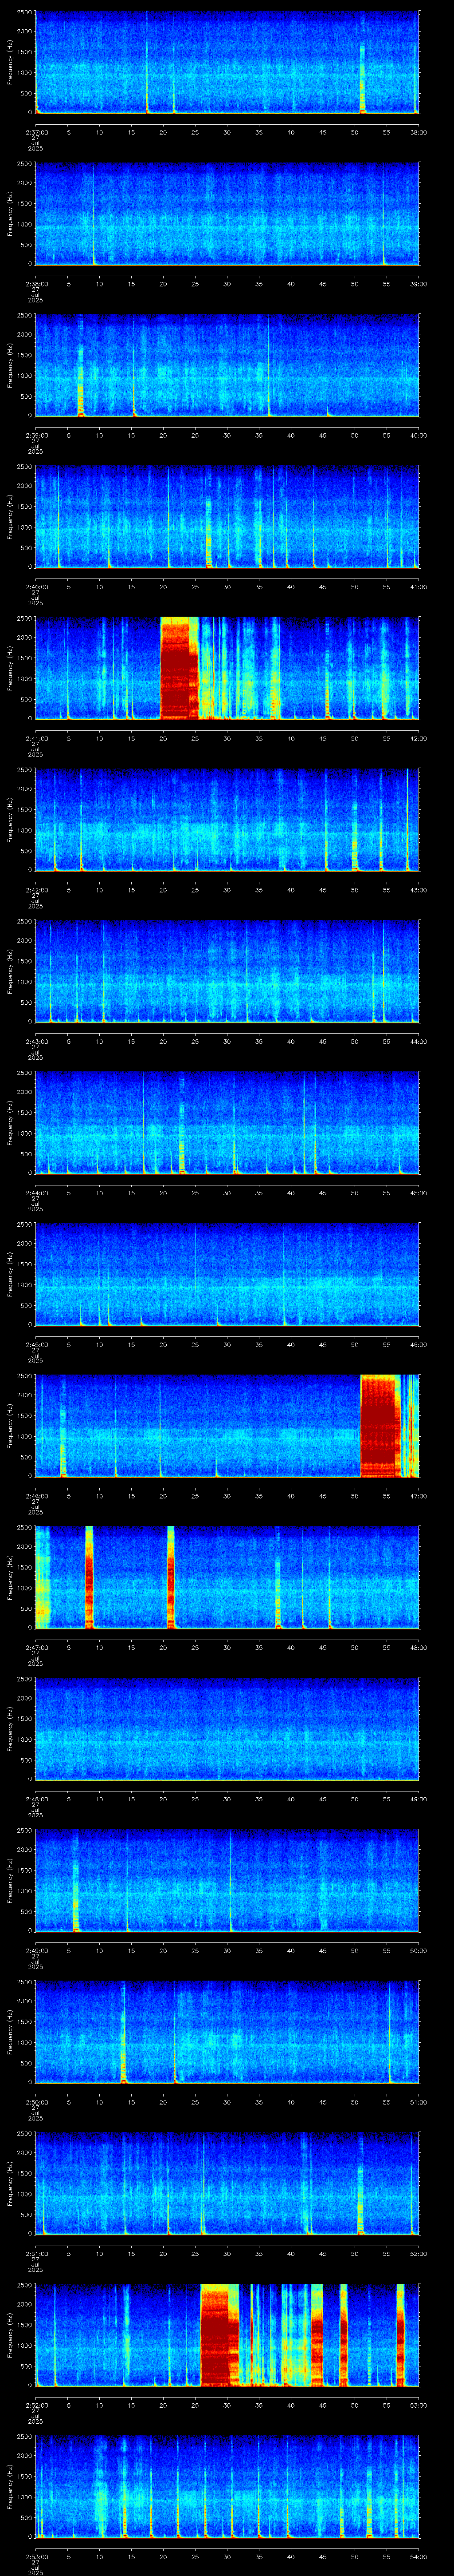Open the spectrogram panel starting at 2:39:00
Screen dimensions: 454x2576
pyautogui.click(x=227, y=365)
